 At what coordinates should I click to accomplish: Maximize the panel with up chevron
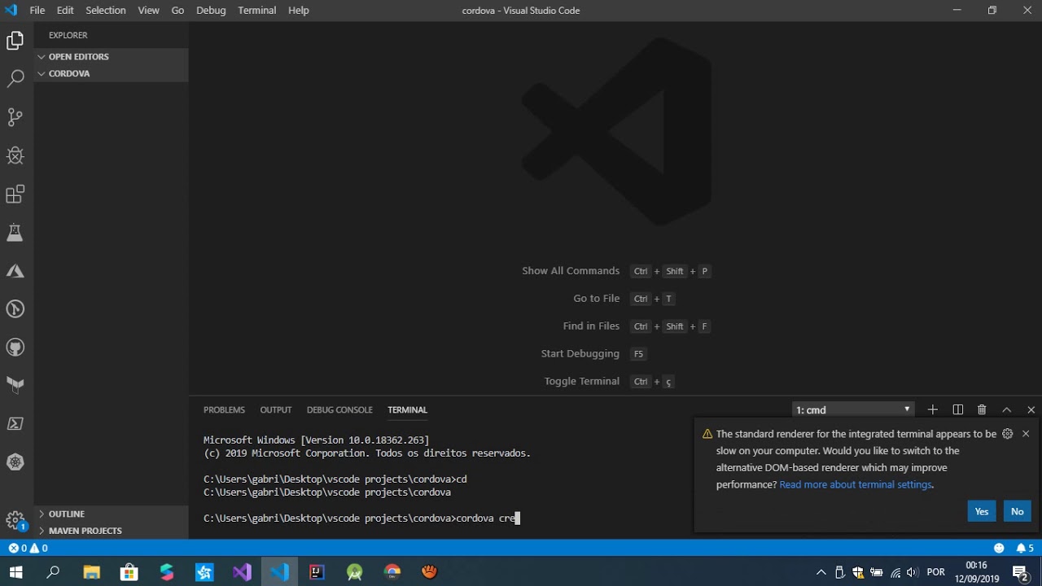[1007, 409]
